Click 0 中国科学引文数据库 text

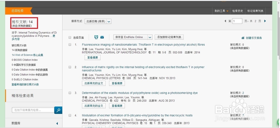(x=24, y=65)
